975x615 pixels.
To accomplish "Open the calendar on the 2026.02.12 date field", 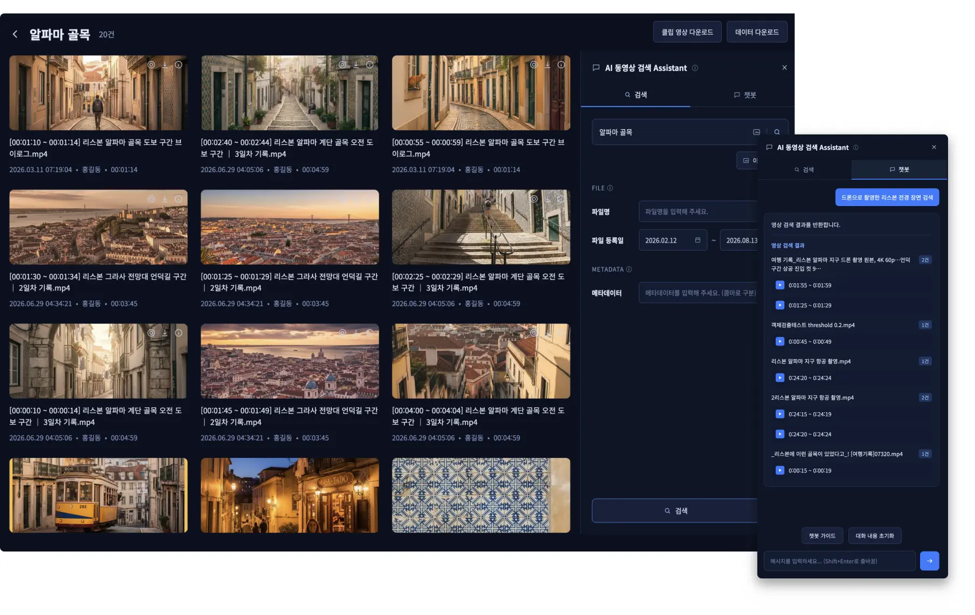I will (698, 240).
